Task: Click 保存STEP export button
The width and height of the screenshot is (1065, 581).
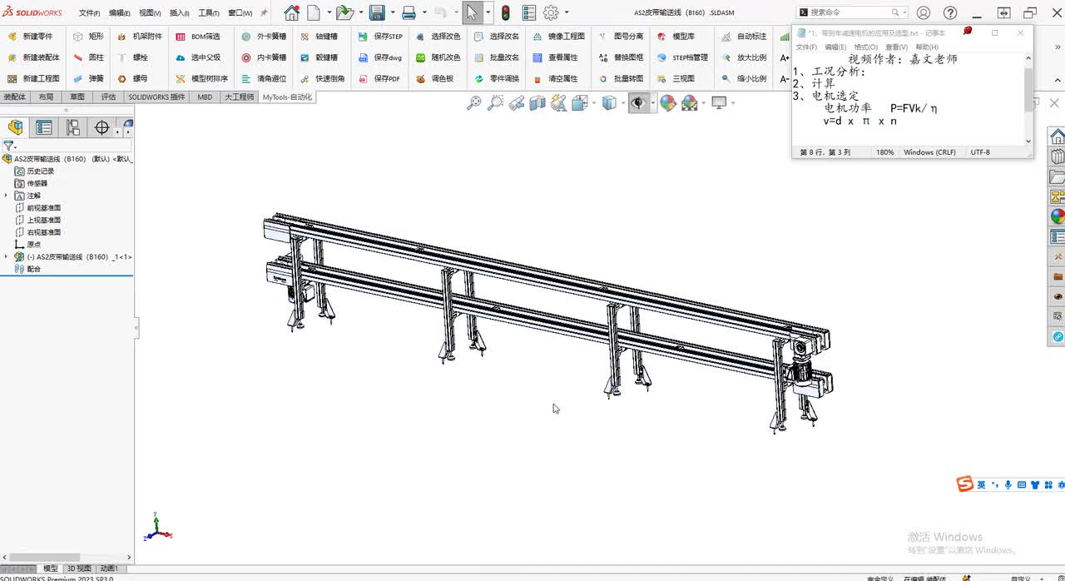Action: tap(380, 37)
